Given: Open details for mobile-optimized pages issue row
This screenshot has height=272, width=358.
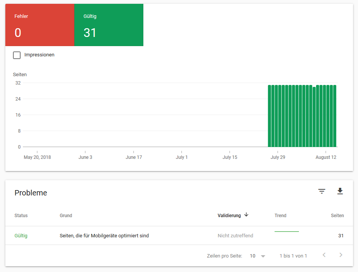Looking at the screenshot, I should pyautogui.click(x=104, y=235).
